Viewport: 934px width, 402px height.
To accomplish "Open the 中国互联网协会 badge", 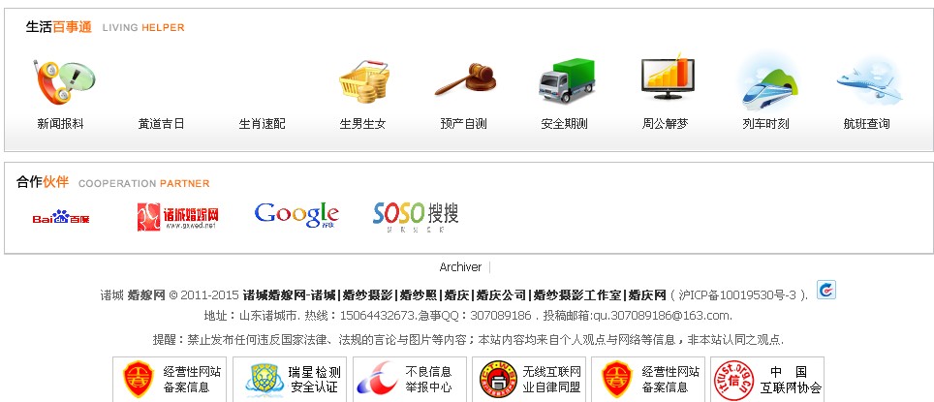I will point(767,380).
